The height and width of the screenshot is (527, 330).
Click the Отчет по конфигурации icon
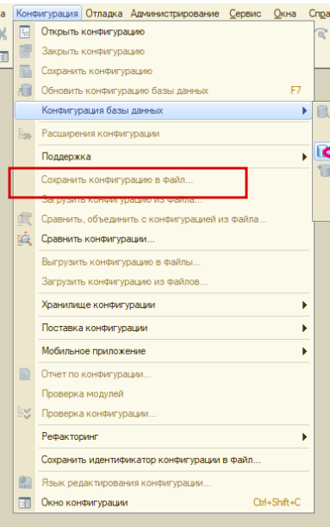[x=25, y=374]
